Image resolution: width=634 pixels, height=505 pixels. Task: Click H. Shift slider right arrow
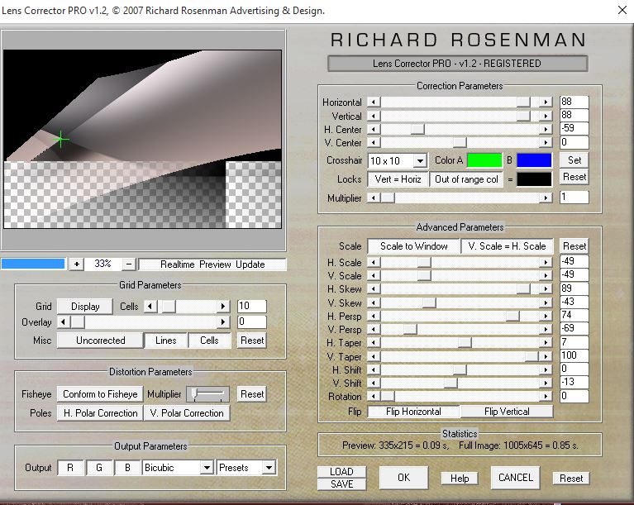click(546, 369)
